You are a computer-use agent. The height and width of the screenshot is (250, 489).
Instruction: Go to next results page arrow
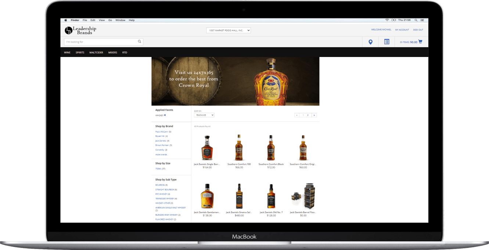pos(314,115)
